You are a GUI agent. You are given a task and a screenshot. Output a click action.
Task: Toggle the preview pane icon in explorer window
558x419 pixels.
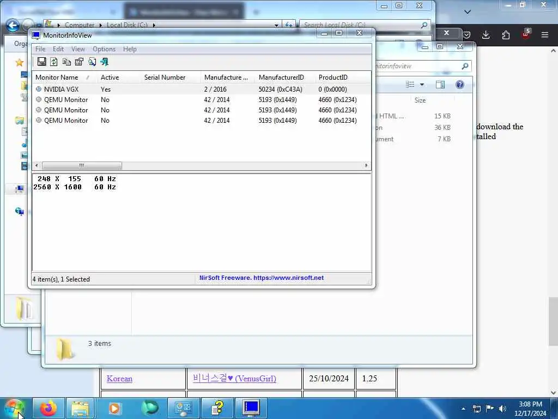[440, 85]
